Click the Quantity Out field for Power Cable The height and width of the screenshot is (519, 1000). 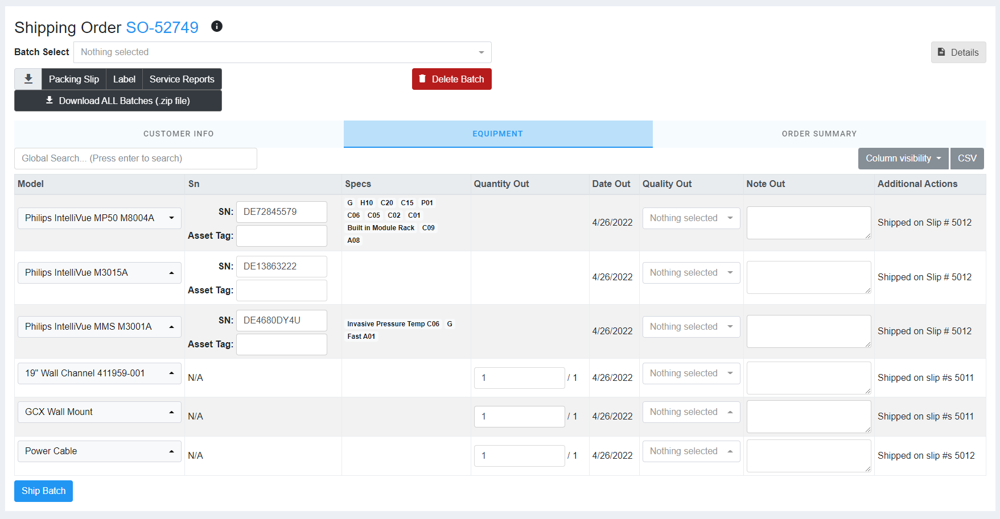click(520, 456)
